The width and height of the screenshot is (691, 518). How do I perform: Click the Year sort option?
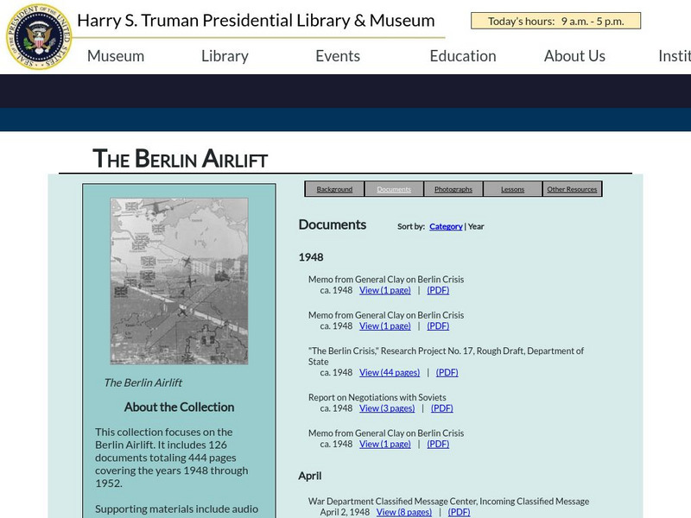pos(476,226)
